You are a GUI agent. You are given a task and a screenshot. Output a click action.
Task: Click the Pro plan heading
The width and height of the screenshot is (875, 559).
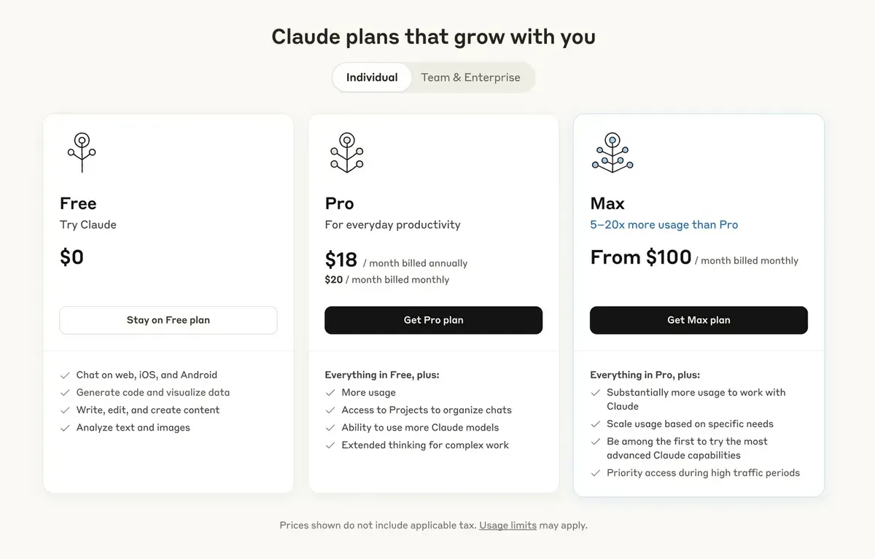pos(339,203)
